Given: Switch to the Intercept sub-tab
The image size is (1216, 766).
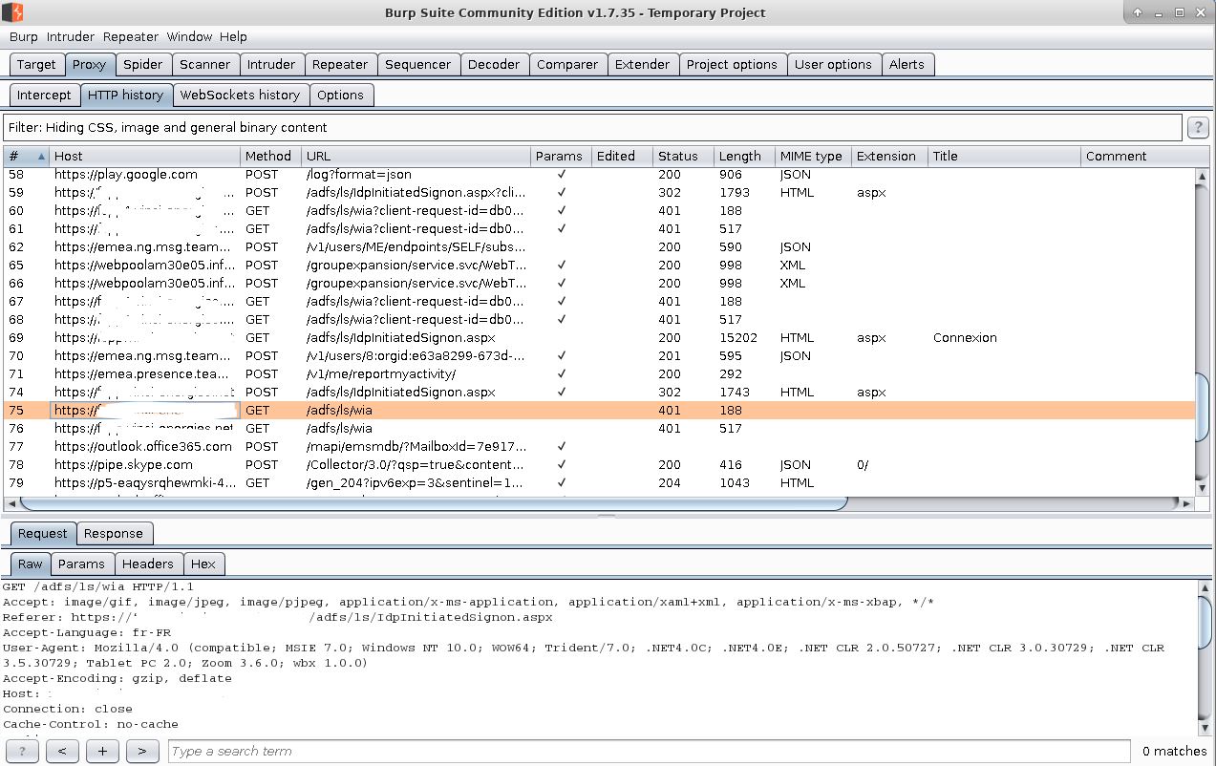Looking at the screenshot, I should 44,95.
